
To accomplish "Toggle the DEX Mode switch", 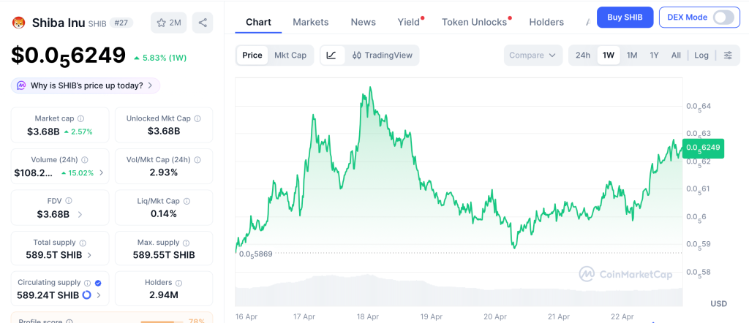I will tap(723, 17).
